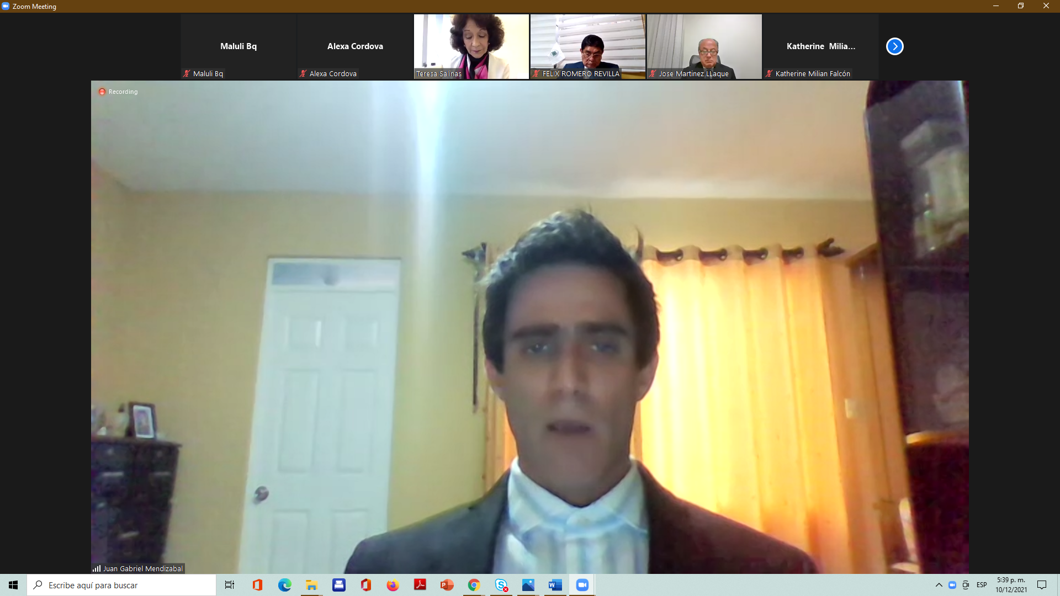Image resolution: width=1060 pixels, height=596 pixels.
Task: Open the blue scanner app on taskbar
Action: [339, 585]
